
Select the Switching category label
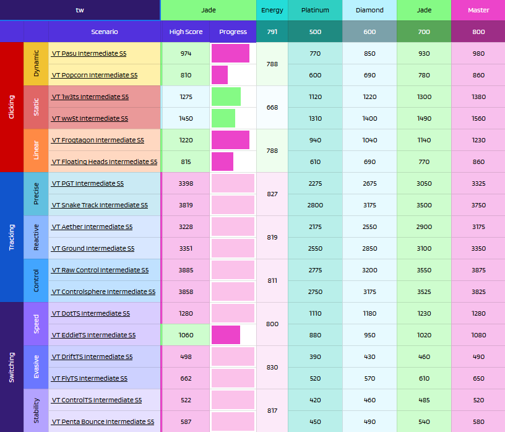[x=11, y=367]
